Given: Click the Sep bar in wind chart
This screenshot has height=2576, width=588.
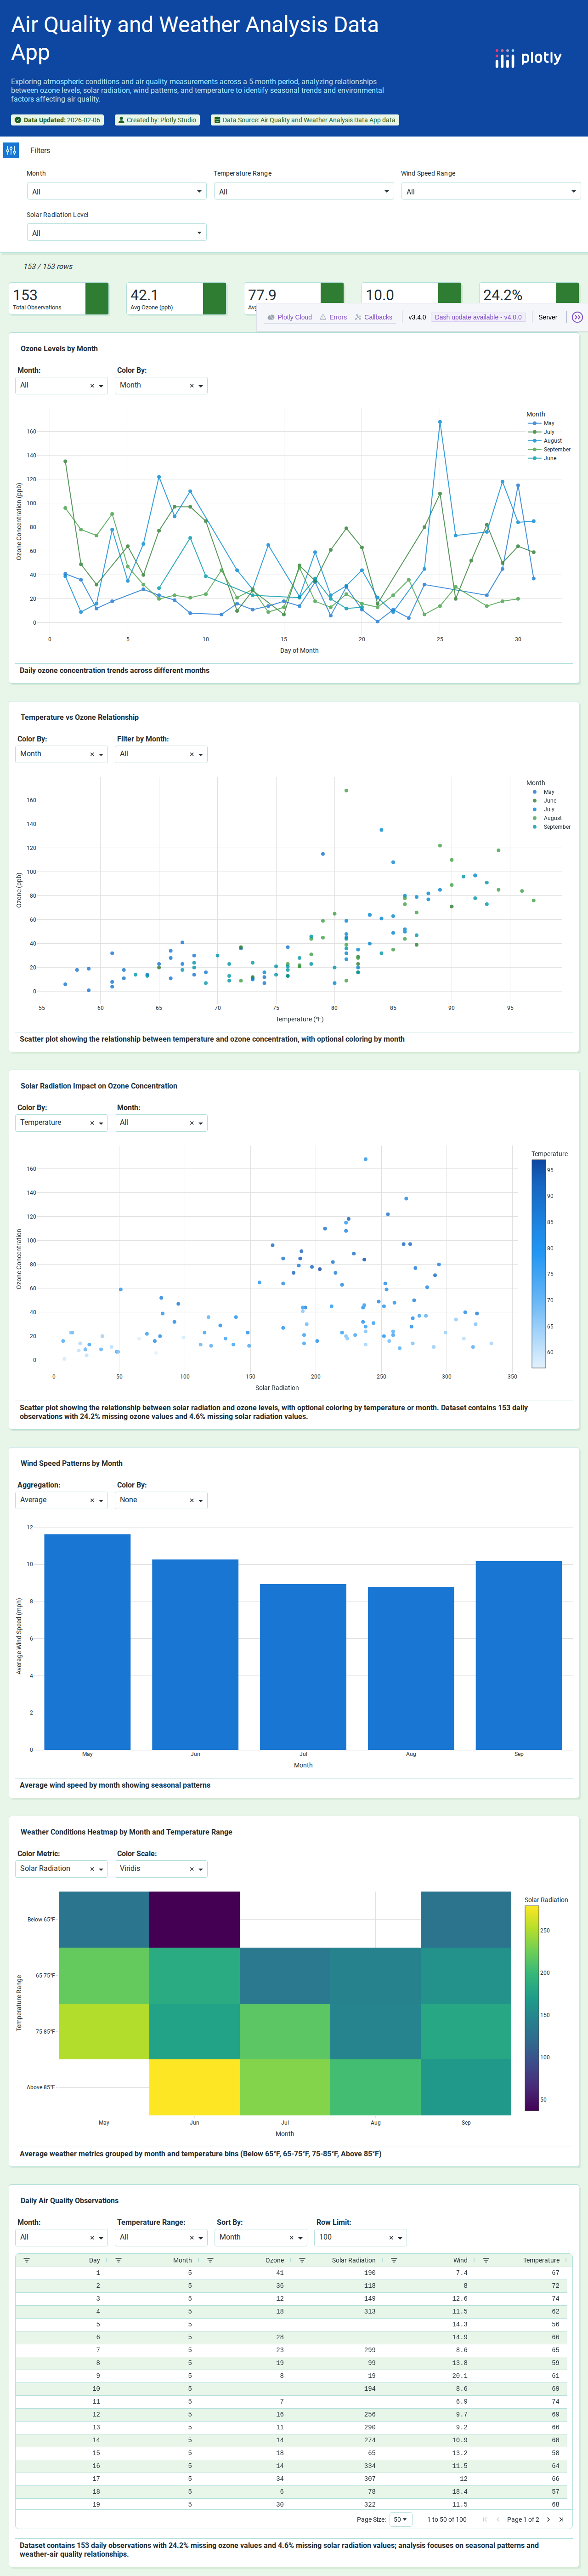Looking at the screenshot, I should click(x=519, y=1655).
